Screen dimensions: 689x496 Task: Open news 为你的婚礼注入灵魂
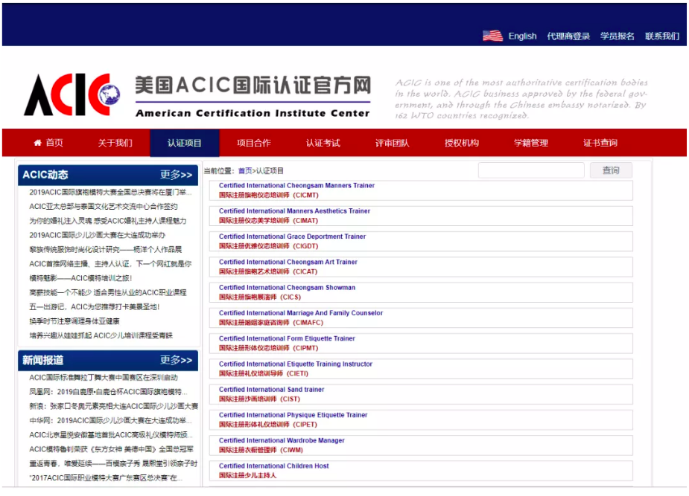(x=108, y=221)
